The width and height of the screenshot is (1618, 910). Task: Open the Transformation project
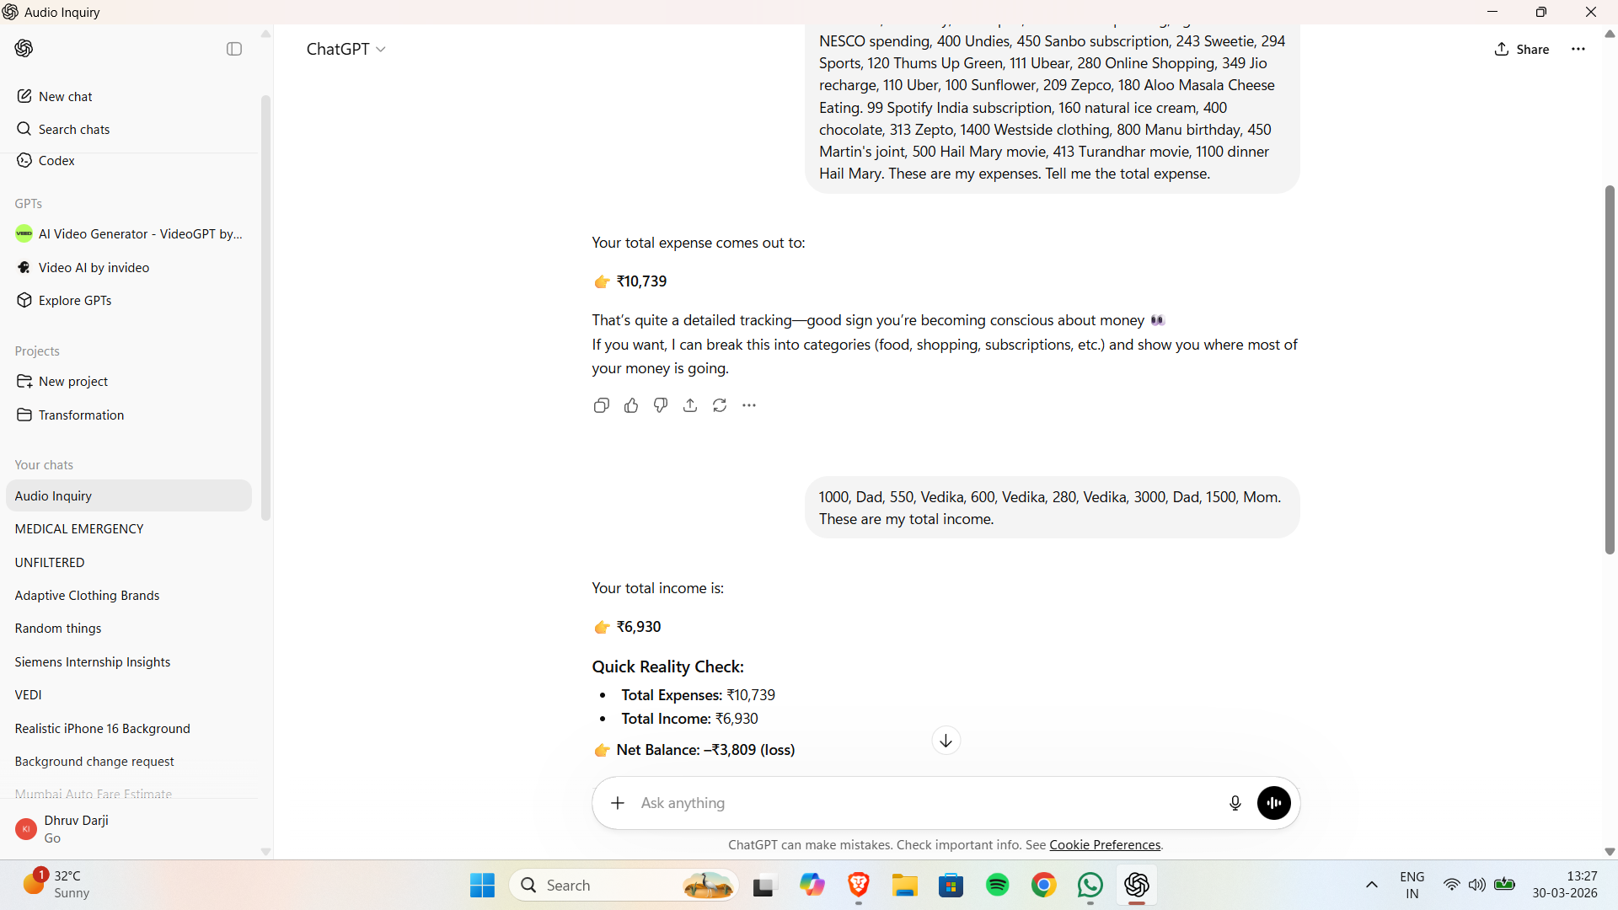click(81, 415)
